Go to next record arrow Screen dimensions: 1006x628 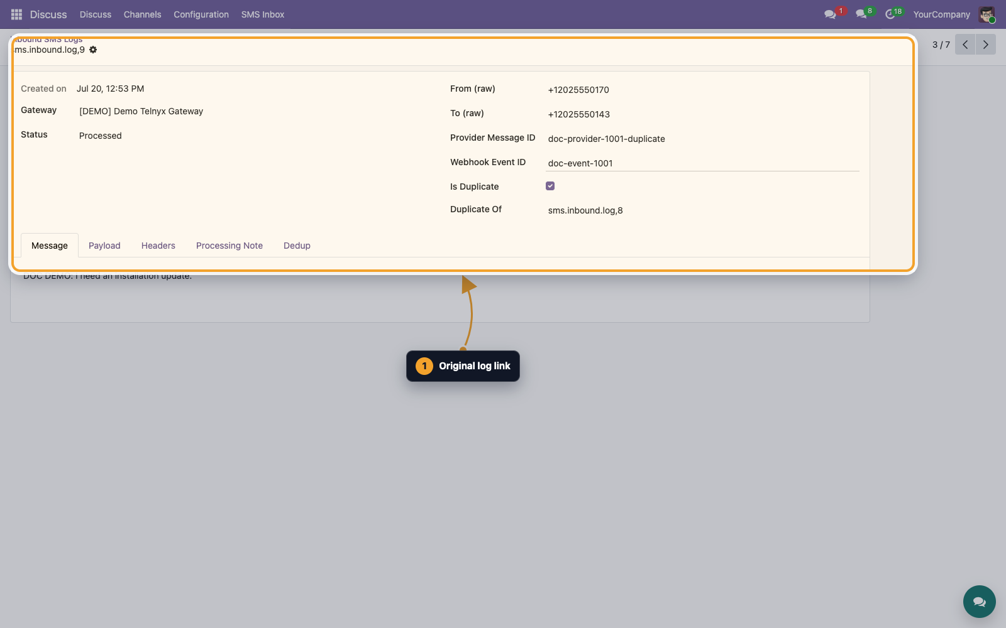coord(986,45)
